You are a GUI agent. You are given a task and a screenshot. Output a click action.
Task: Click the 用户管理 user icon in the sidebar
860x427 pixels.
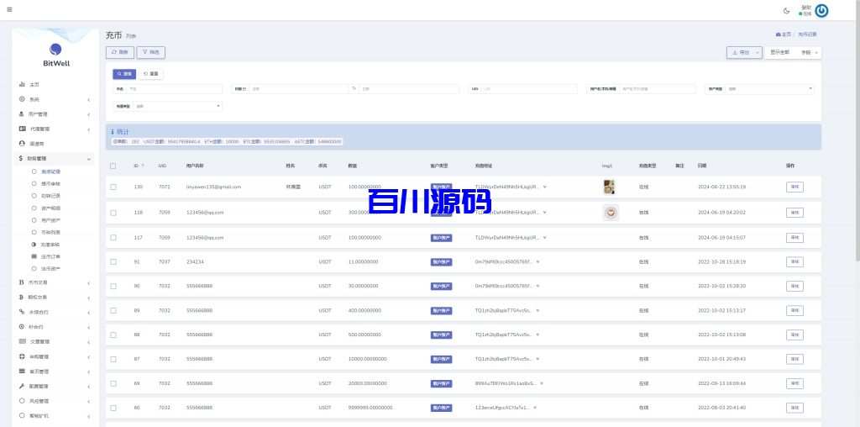(22, 114)
